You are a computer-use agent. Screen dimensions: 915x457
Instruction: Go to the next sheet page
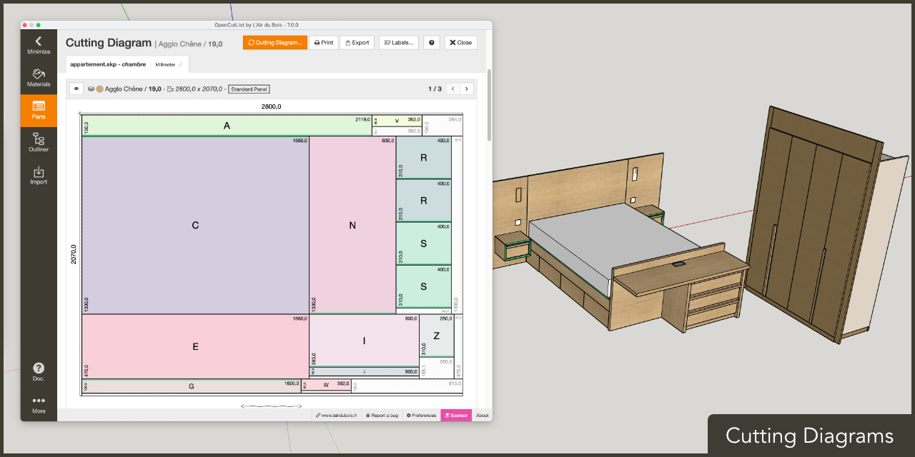(467, 89)
